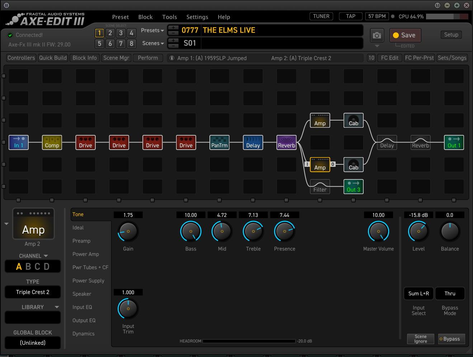The image size is (473, 357).
Task: Open the Bypass Mode Thru dropdown
Action: pos(450,293)
